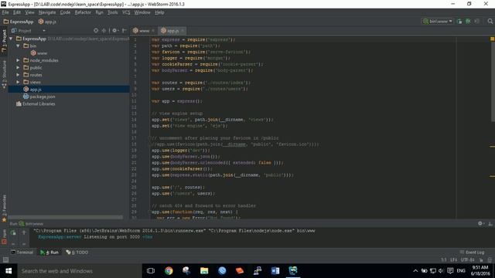Screen dimensions: 495x278
Task: Open Project panel settings gear
Action: coord(114,31)
